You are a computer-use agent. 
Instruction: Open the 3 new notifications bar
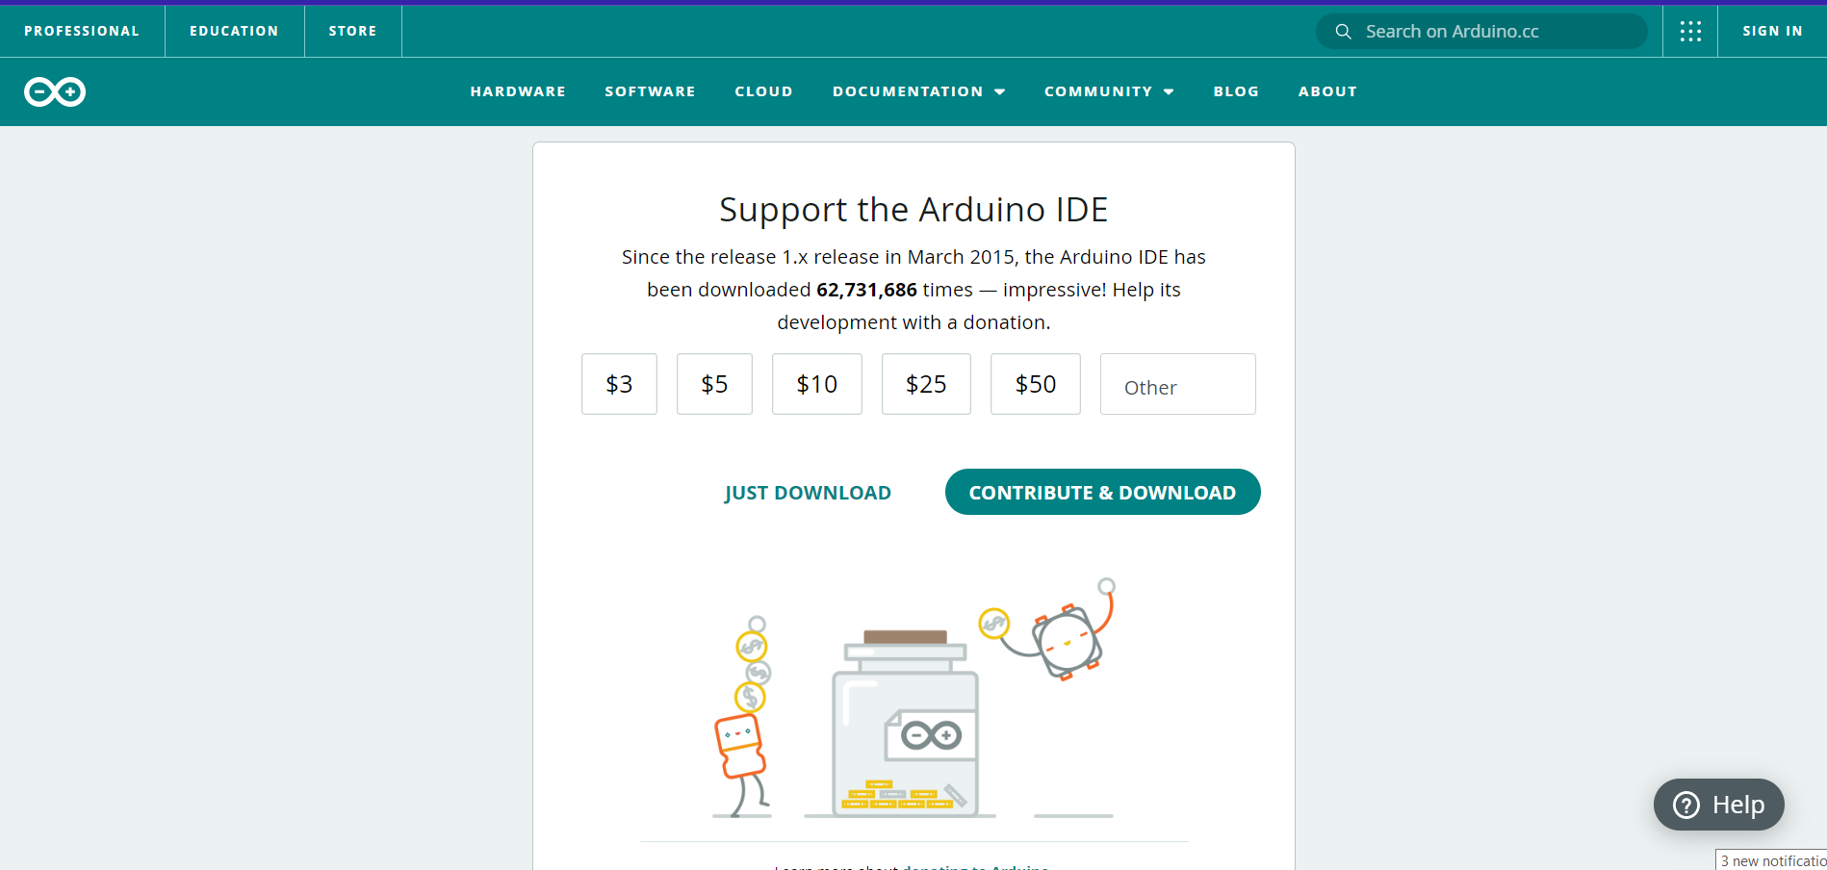(x=1771, y=859)
